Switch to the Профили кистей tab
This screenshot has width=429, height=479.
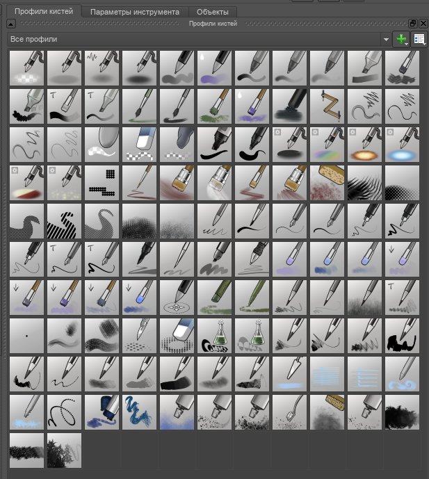(x=44, y=12)
